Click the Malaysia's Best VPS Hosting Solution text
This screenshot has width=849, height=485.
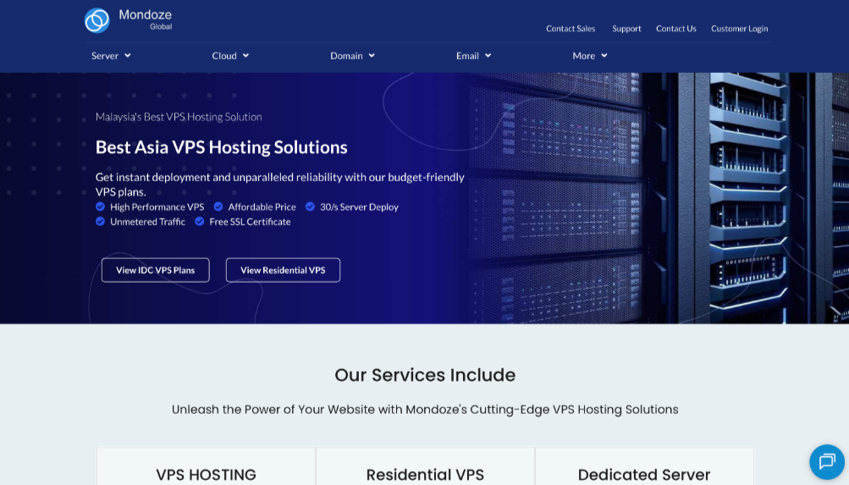pos(179,117)
